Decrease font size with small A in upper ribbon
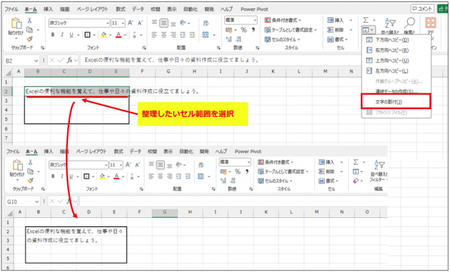The height and width of the screenshot is (272, 450). 140,23
